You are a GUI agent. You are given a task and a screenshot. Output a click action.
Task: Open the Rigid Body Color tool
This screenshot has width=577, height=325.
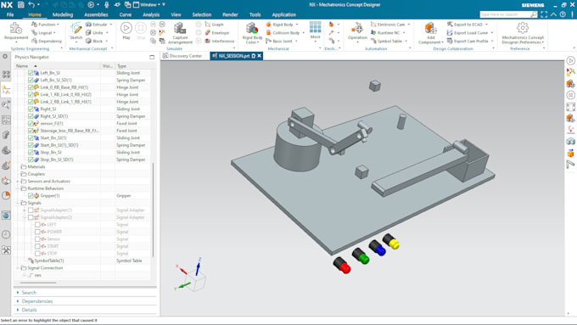click(x=252, y=29)
